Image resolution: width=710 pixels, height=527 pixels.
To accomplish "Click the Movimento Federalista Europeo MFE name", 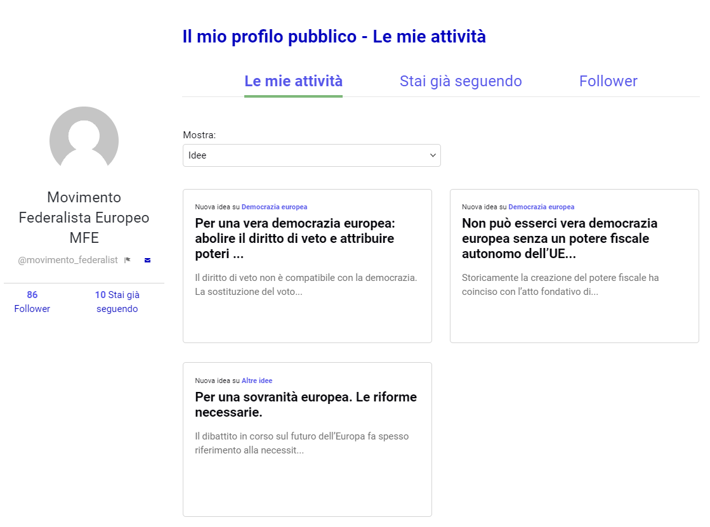I will point(84,218).
